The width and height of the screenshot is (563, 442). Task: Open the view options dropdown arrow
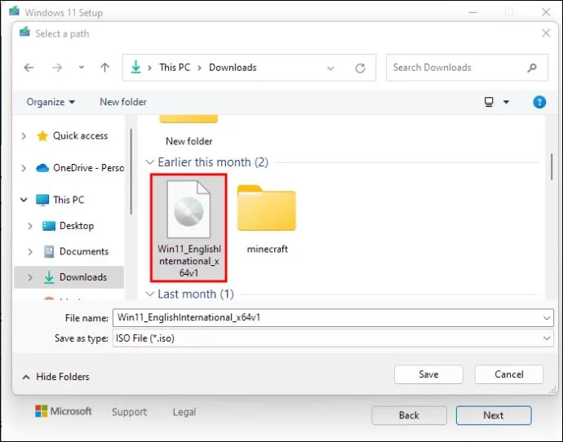[x=506, y=102]
